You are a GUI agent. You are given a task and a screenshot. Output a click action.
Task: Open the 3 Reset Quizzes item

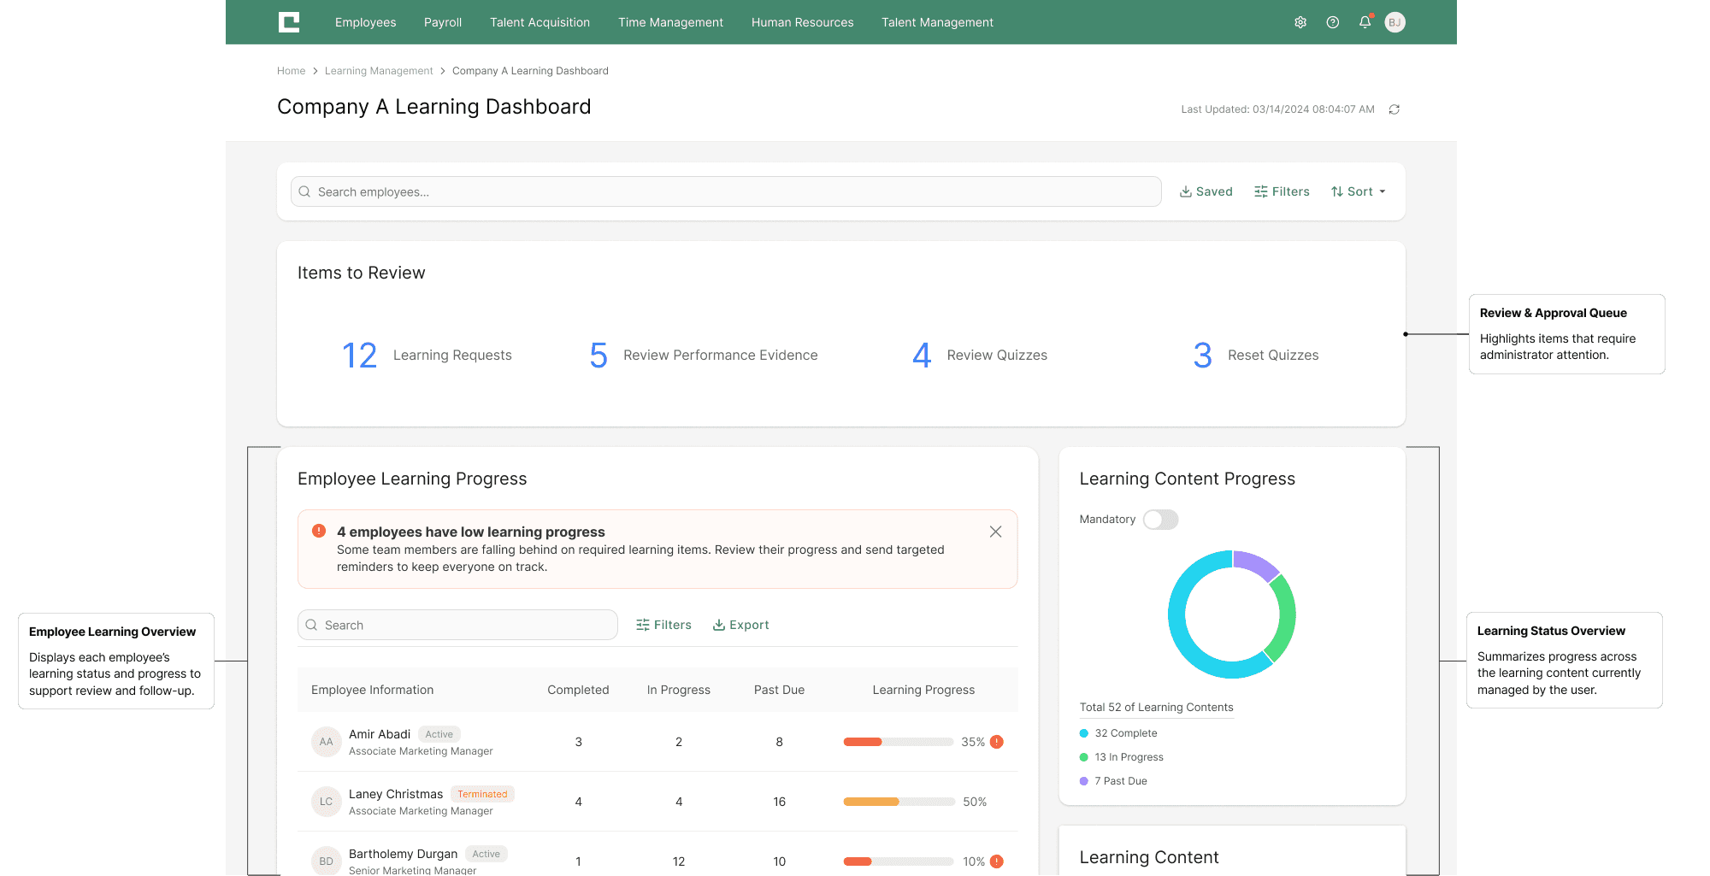[x=1256, y=356]
